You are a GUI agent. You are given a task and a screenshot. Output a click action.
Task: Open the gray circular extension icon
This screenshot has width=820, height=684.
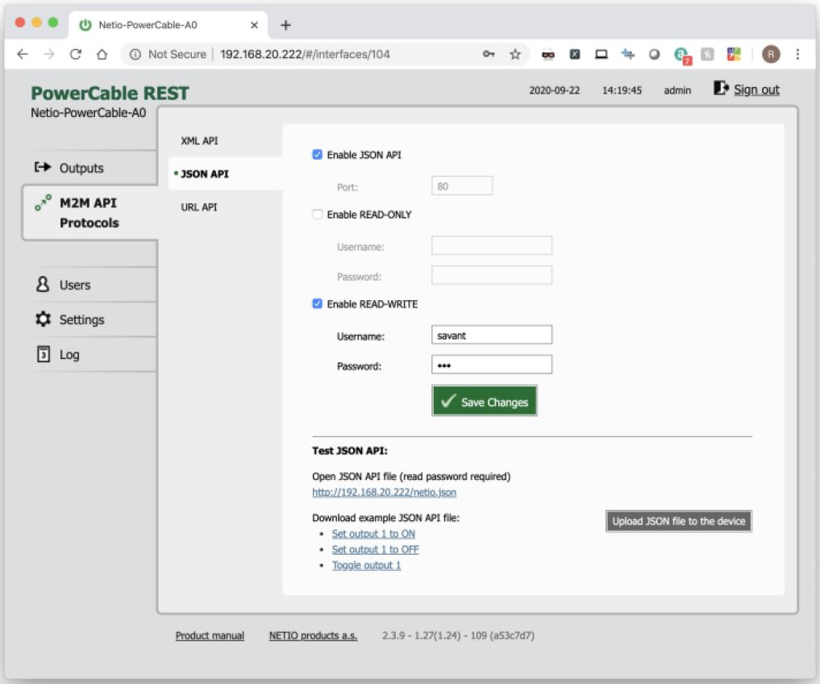(654, 54)
